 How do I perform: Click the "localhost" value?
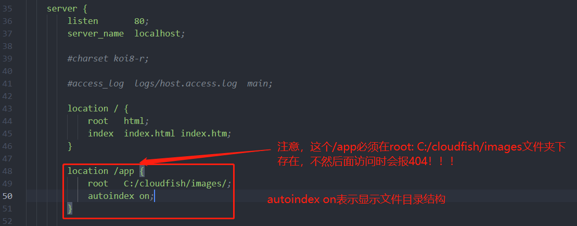point(157,33)
